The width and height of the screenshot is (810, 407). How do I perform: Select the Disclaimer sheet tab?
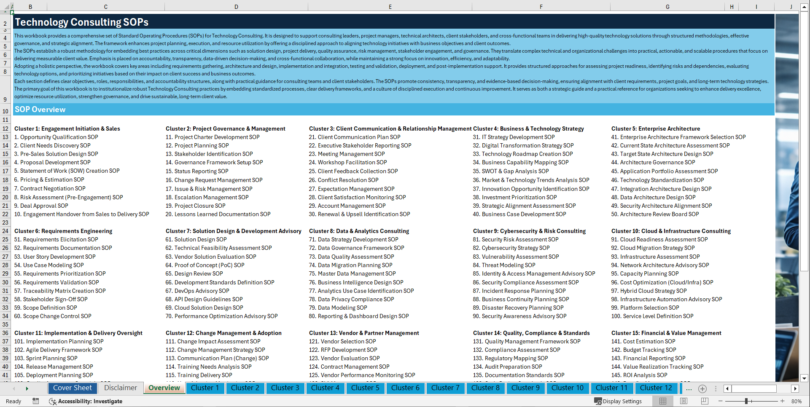(120, 388)
